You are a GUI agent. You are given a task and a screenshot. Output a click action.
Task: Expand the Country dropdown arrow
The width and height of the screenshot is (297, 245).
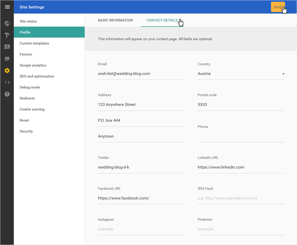[283, 74]
